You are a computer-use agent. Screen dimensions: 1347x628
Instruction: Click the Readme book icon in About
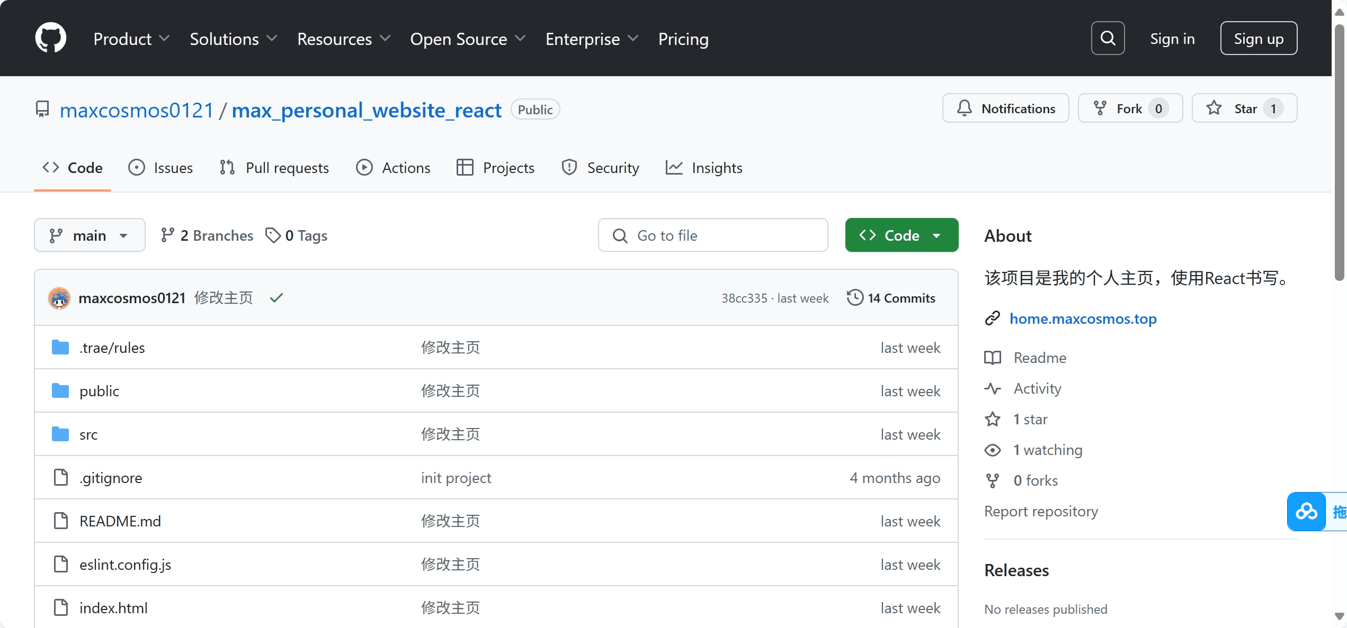(x=993, y=358)
